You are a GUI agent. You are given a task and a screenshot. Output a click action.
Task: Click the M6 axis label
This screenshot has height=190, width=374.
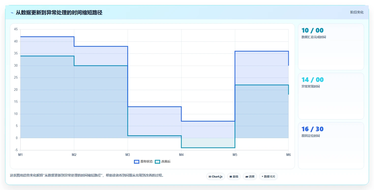click(x=288, y=155)
